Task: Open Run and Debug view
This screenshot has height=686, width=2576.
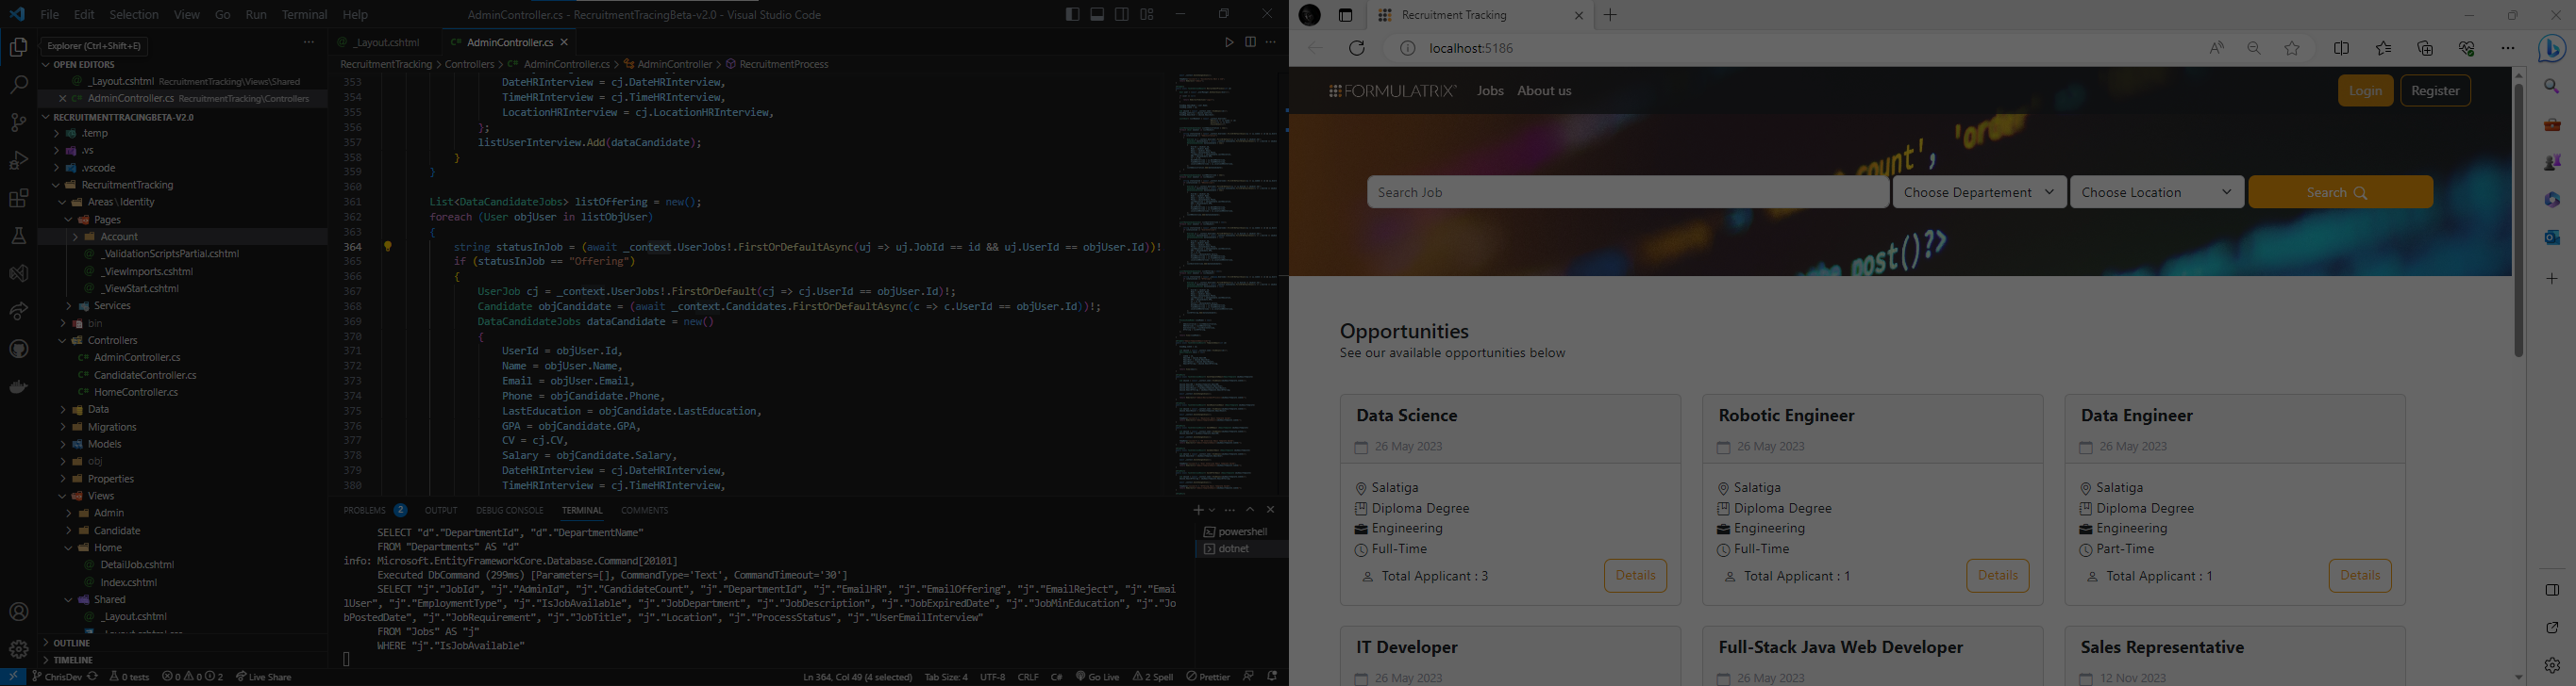Action: point(18,161)
